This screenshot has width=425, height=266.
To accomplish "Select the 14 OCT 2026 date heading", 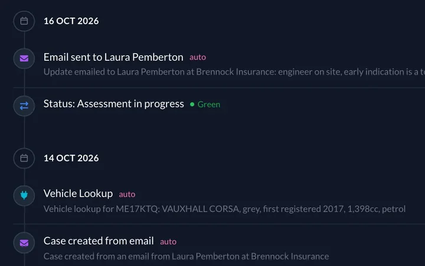I will click(x=71, y=158).
